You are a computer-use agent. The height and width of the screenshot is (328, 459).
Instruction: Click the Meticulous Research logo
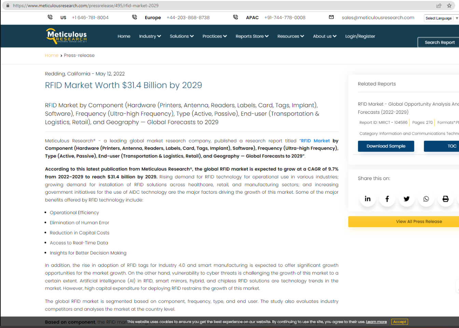tap(67, 36)
